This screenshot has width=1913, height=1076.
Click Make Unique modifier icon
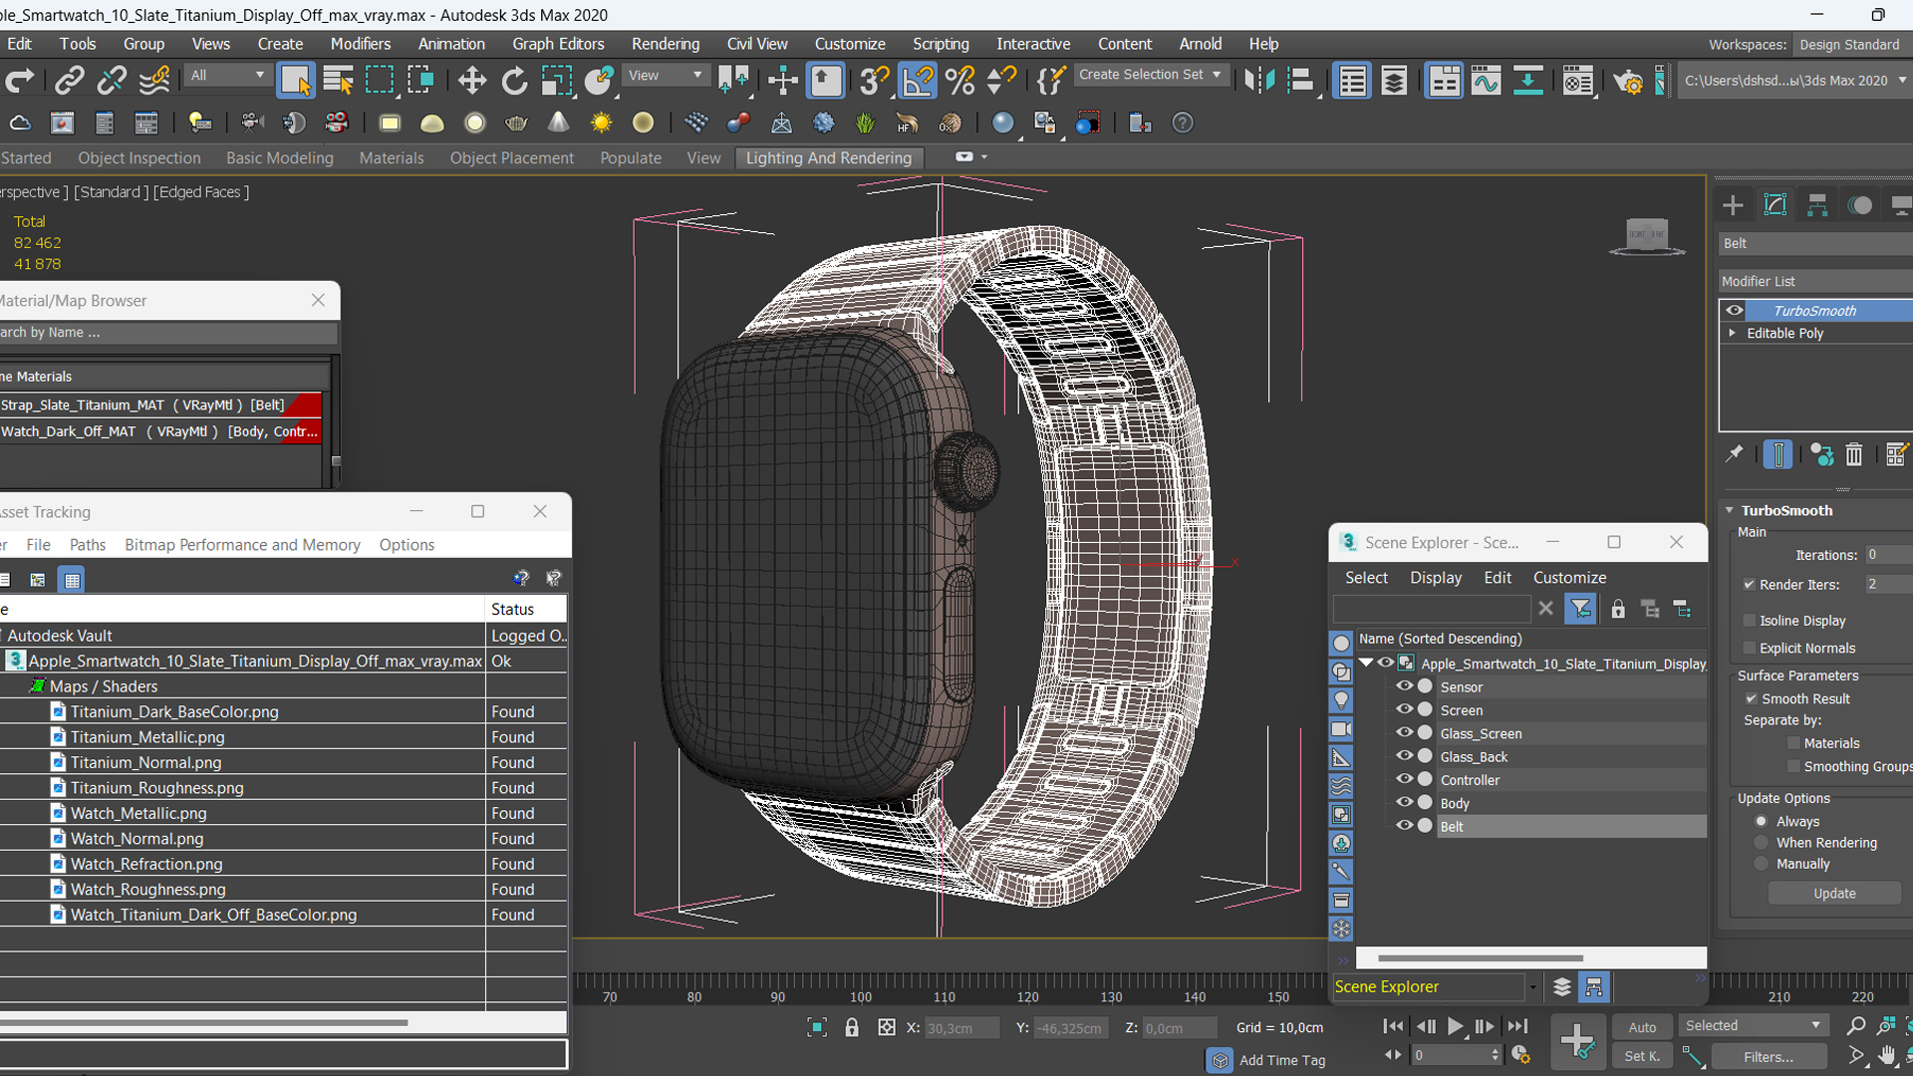point(1821,454)
